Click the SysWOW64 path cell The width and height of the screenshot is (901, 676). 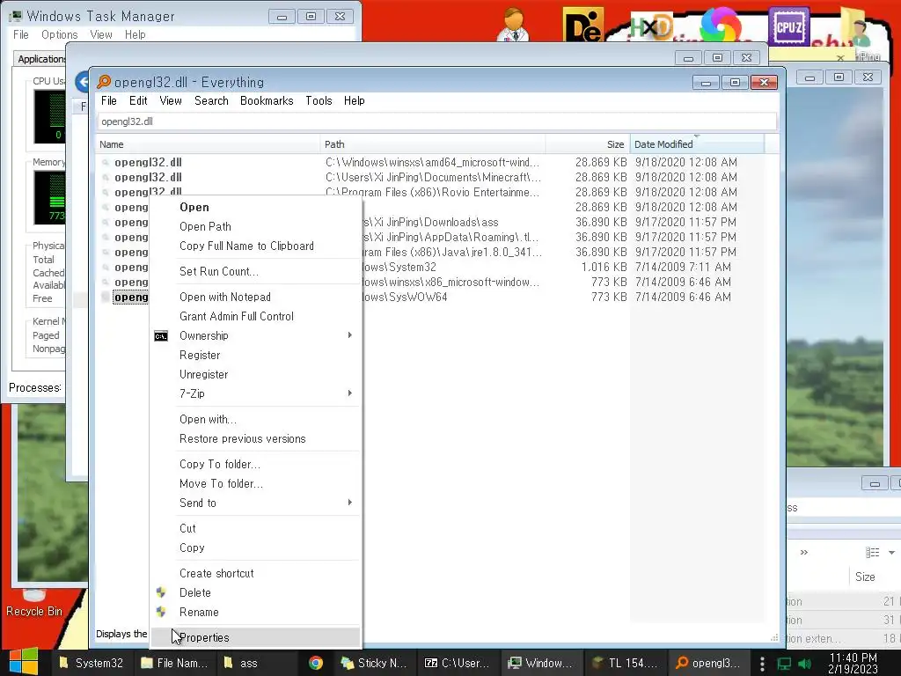[406, 297]
